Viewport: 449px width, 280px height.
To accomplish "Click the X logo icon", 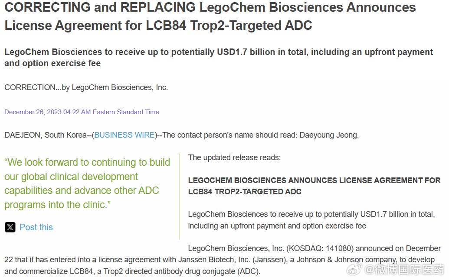I will (10, 227).
